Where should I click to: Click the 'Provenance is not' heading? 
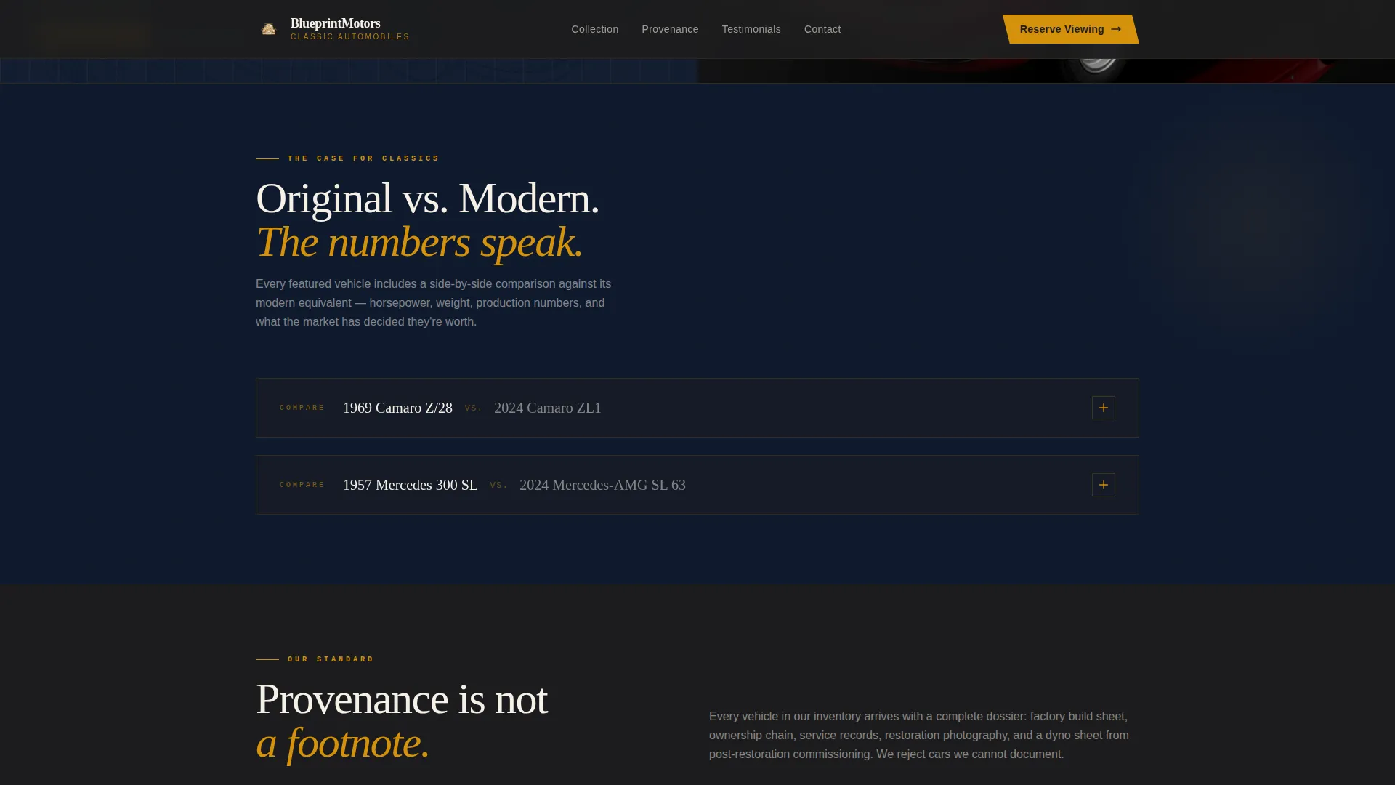tap(402, 699)
